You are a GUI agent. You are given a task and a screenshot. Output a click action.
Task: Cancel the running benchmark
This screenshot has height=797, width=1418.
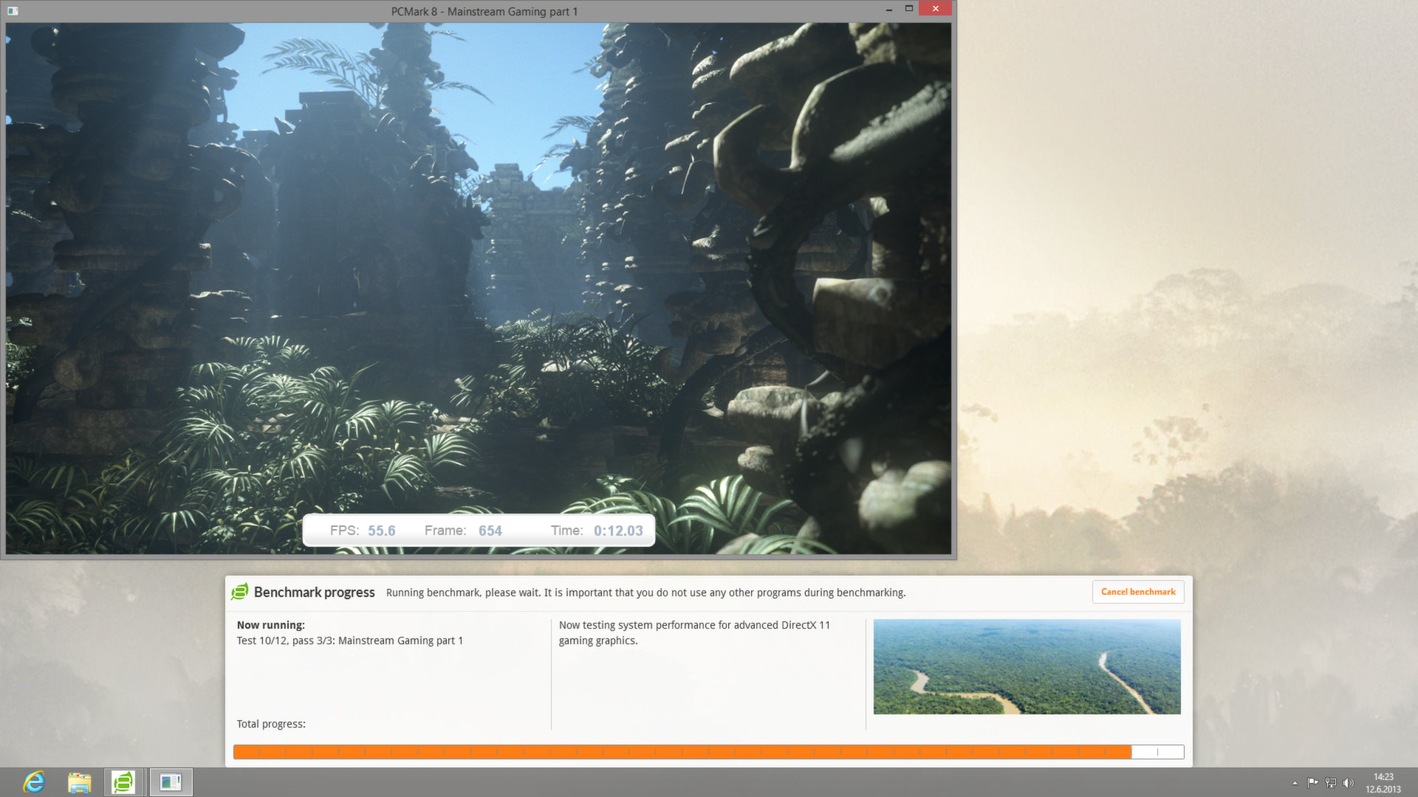pyautogui.click(x=1137, y=591)
